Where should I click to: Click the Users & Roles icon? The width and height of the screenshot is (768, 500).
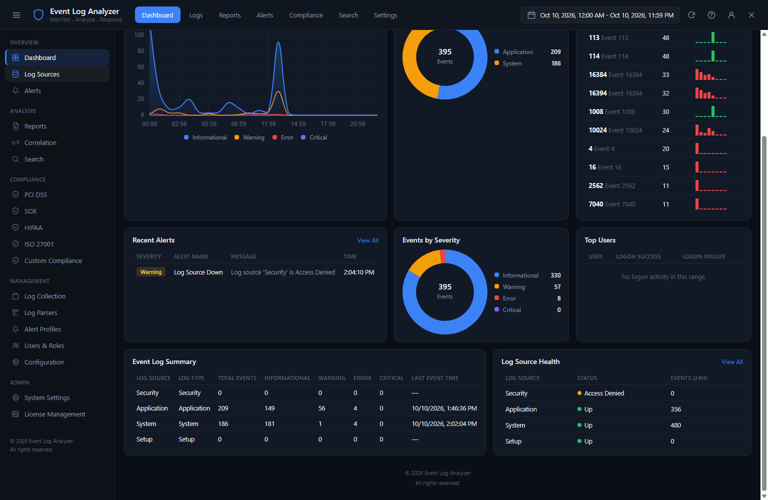(x=15, y=345)
